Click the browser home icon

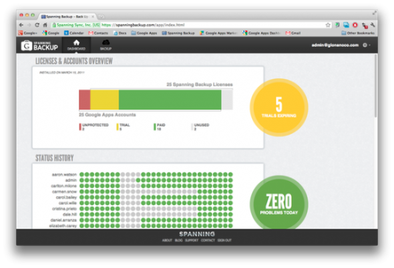click(x=45, y=25)
